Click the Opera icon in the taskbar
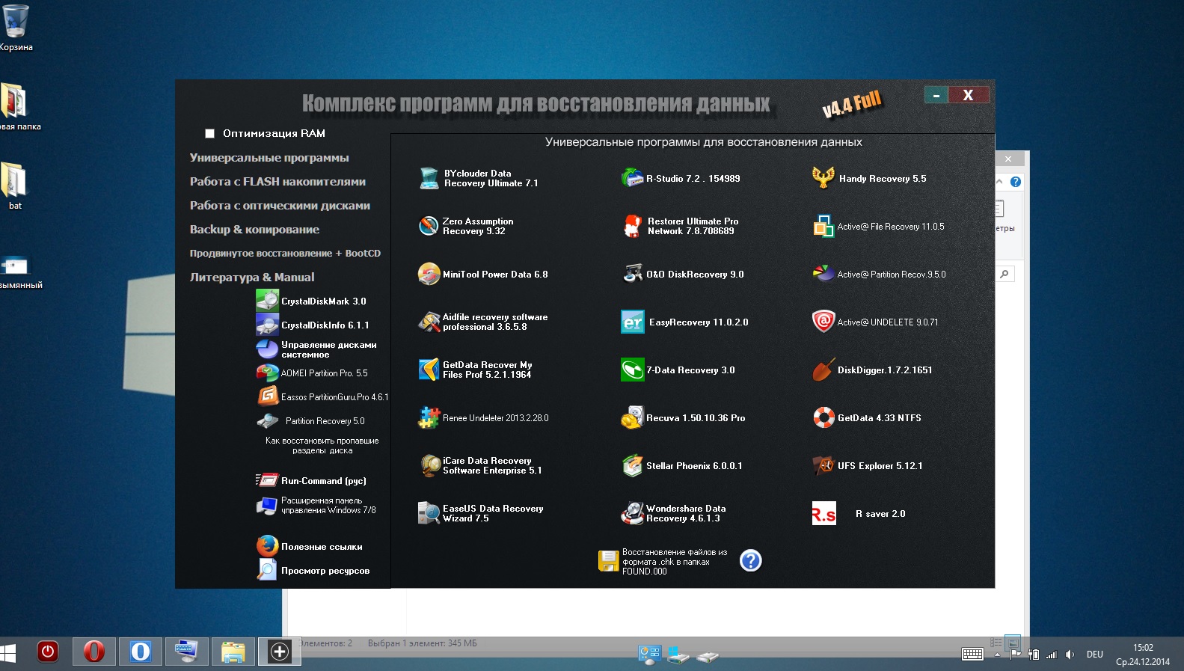 [x=94, y=652]
